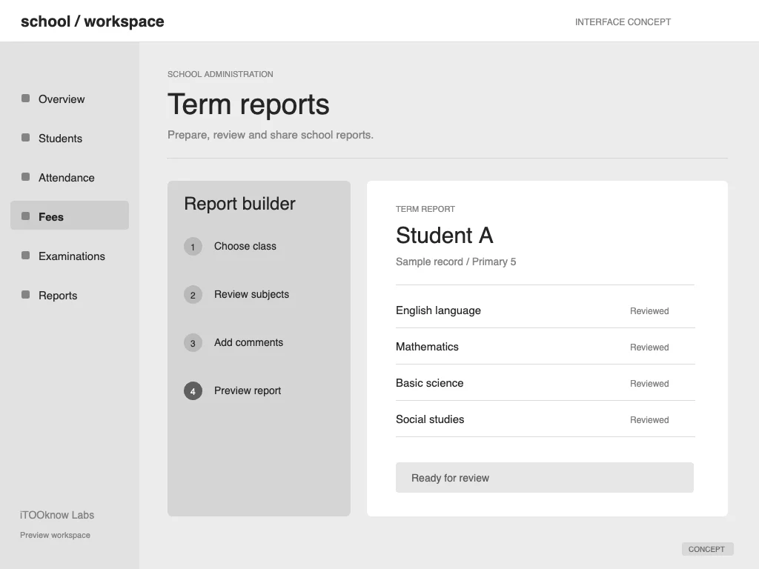Click the square icon beside Attendance
The width and height of the screenshot is (759, 569).
(x=26, y=176)
